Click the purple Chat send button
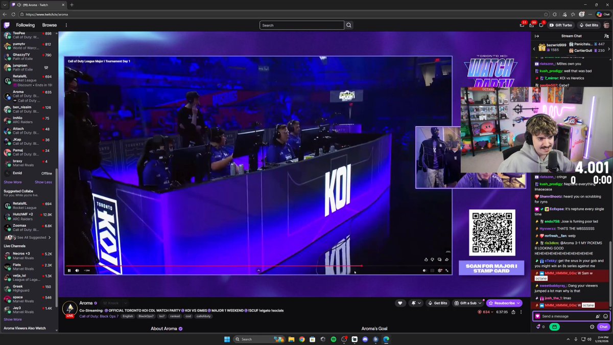 click(603, 327)
